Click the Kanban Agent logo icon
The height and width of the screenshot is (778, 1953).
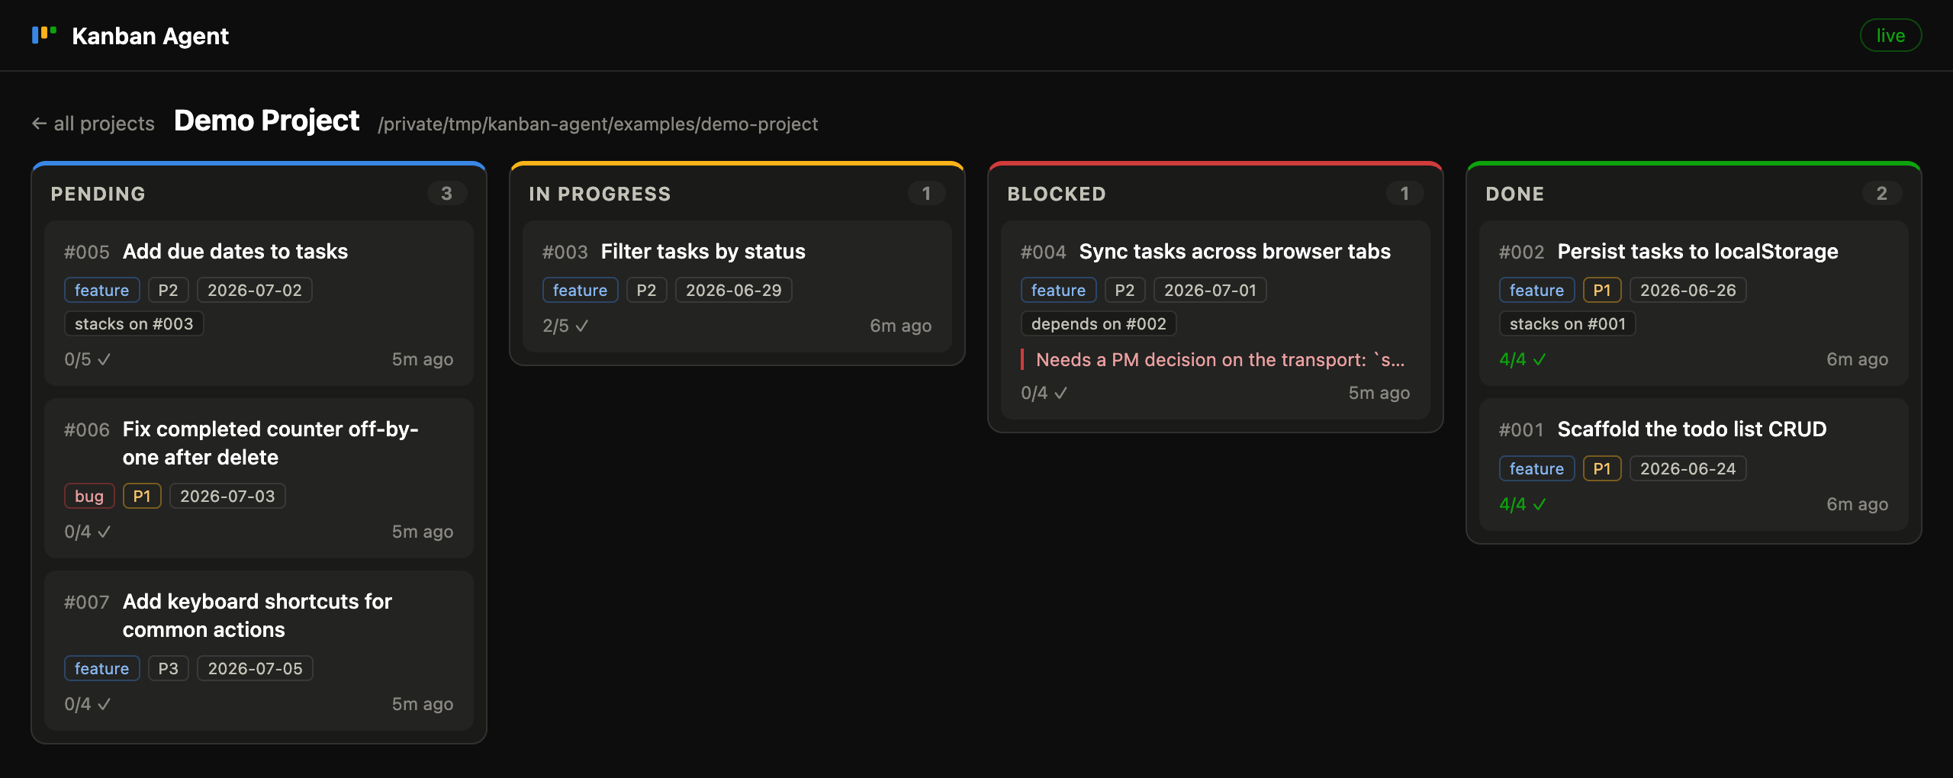[44, 35]
